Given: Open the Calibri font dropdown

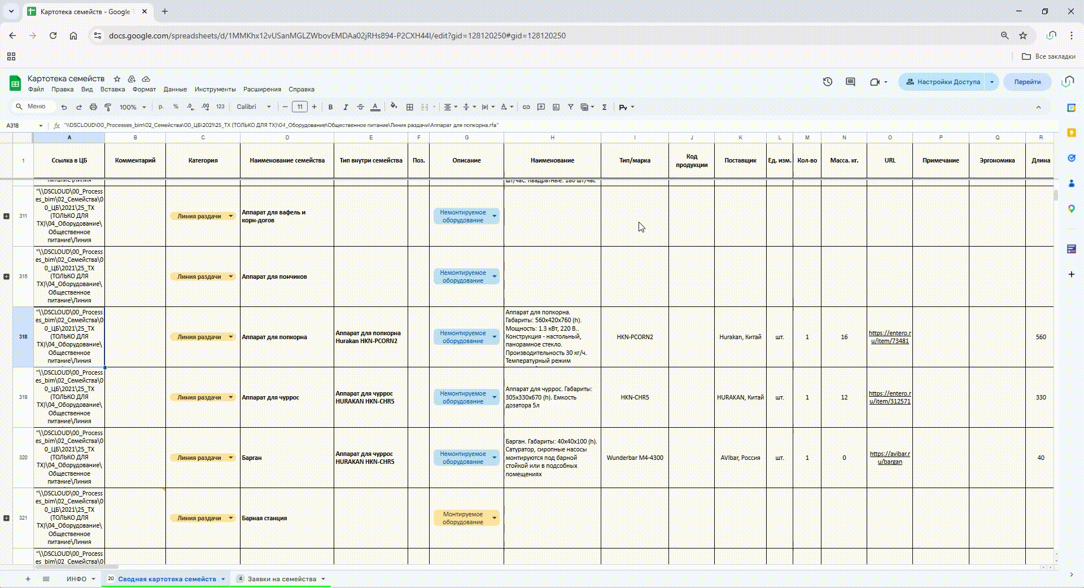Looking at the screenshot, I should [253, 107].
